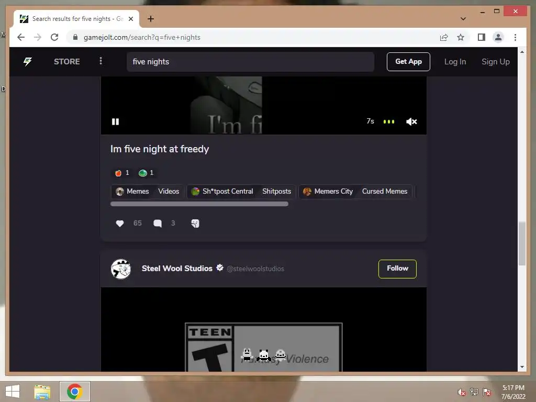Open a new Chrome tab
This screenshot has height=402, width=536.
click(150, 19)
